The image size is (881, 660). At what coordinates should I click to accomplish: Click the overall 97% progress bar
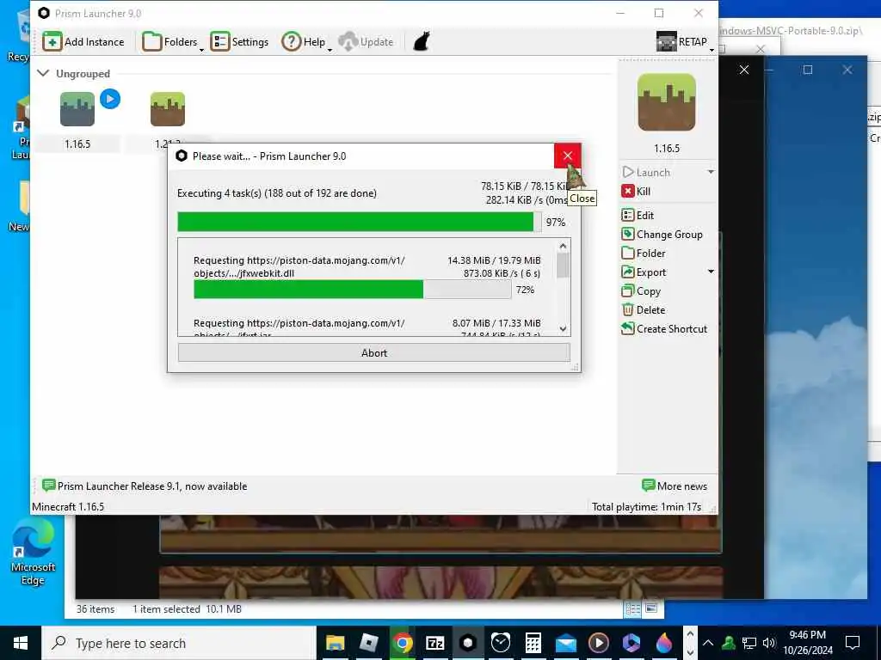(360, 222)
